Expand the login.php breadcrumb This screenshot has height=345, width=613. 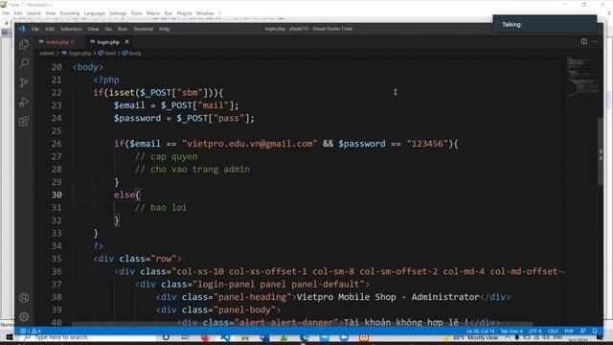click(79, 54)
